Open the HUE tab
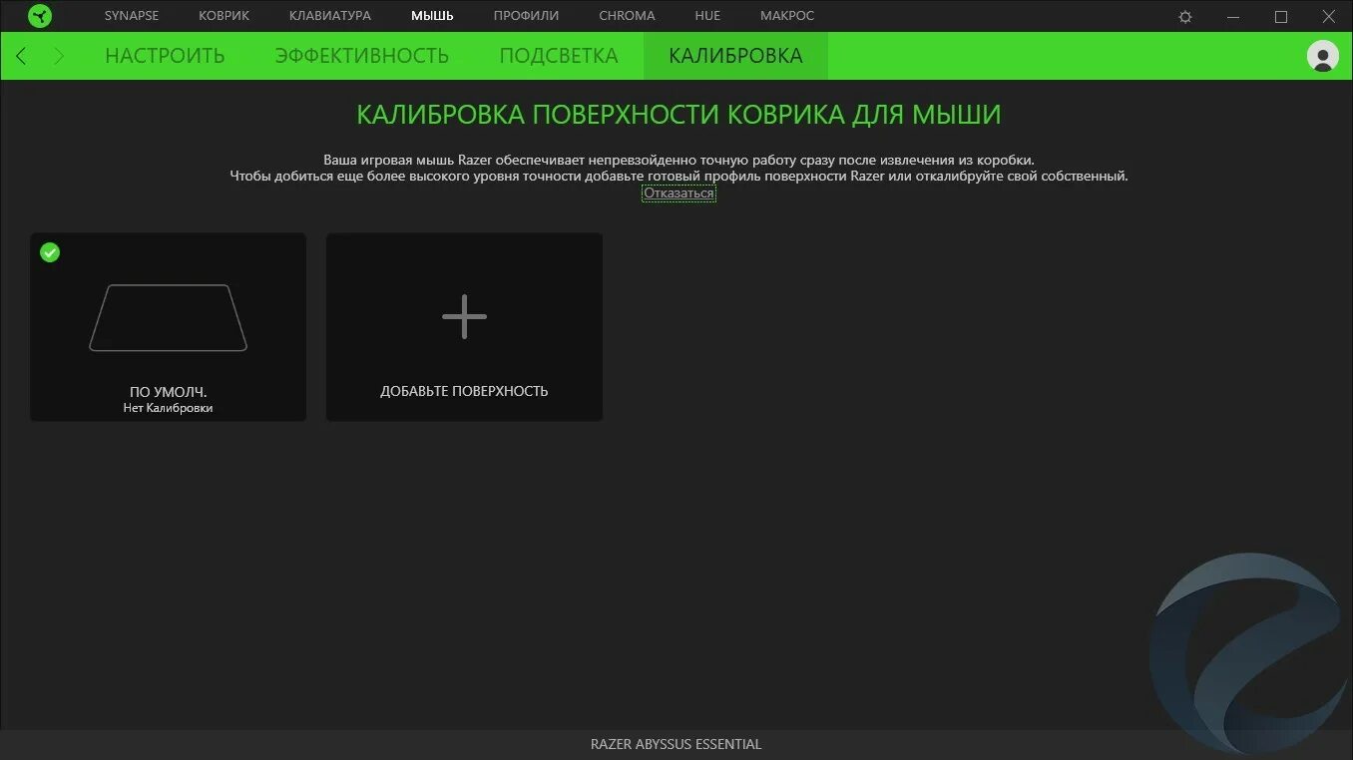 click(x=707, y=16)
